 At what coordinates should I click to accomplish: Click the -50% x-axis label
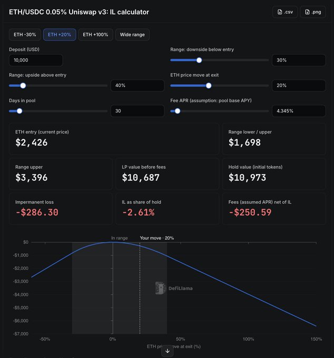[45, 339]
